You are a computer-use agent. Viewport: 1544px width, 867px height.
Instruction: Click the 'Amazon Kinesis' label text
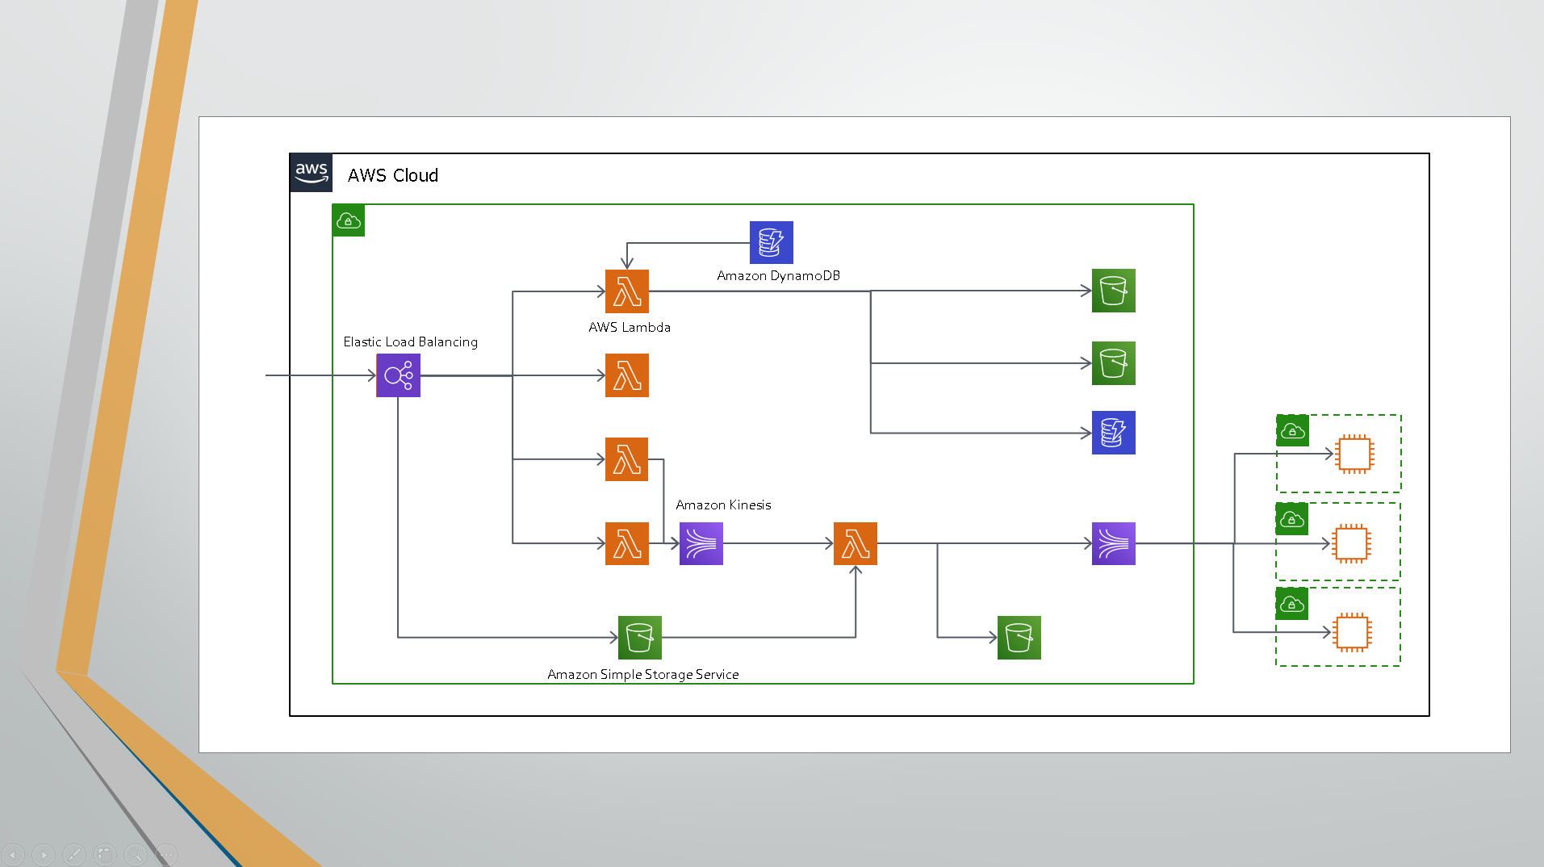[x=723, y=505]
